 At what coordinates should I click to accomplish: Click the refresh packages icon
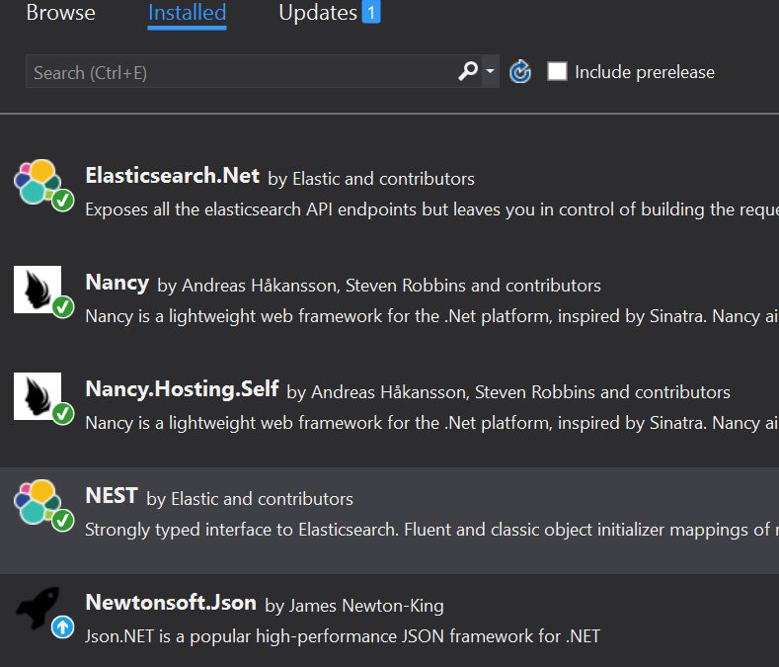point(520,71)
